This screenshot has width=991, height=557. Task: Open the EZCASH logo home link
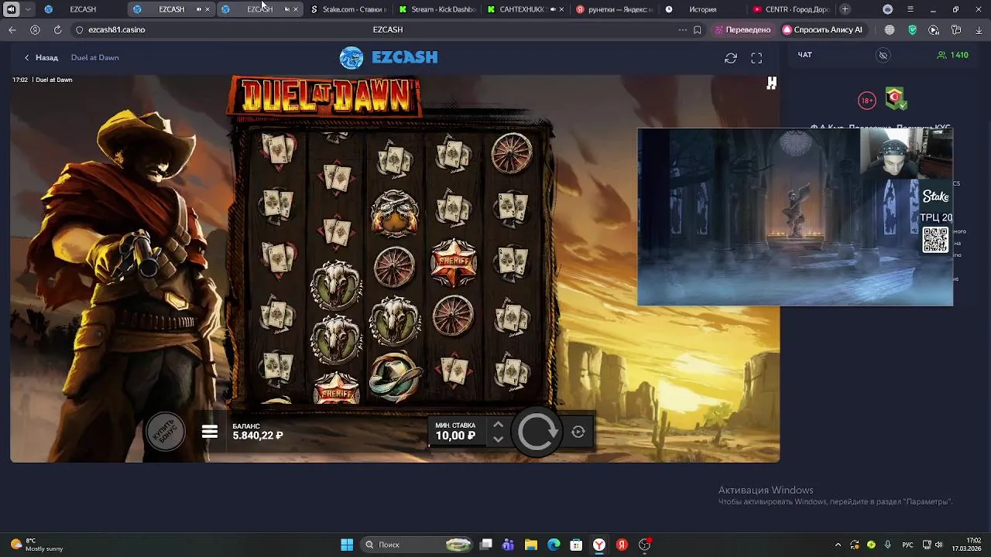pyautogui.click(x=389, y=57)
